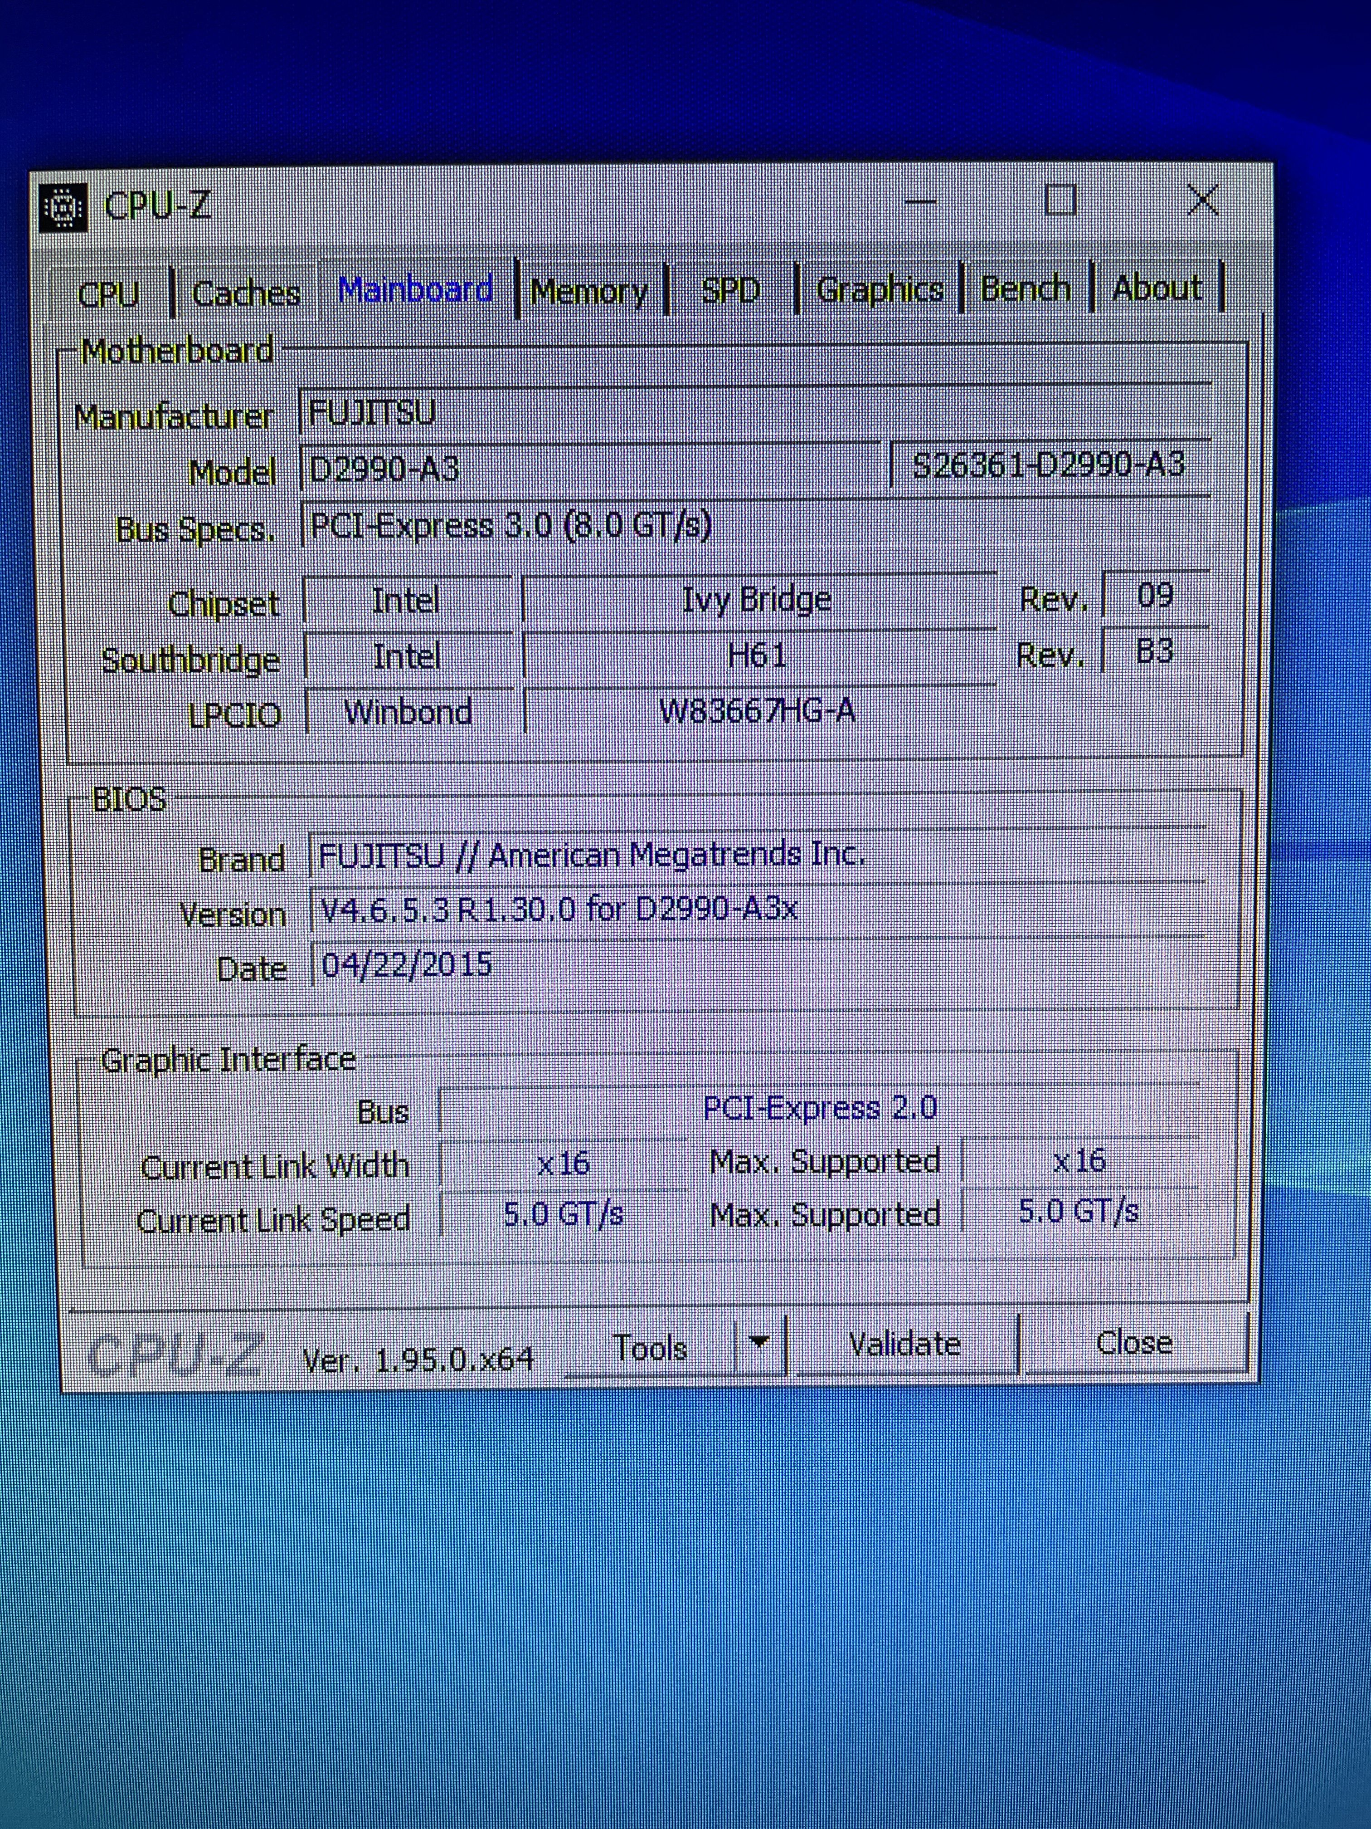The height and width of the screenshot is (1829, 1371).
Task: Open the Graphics tab
Action: click(x=879, y=289)
